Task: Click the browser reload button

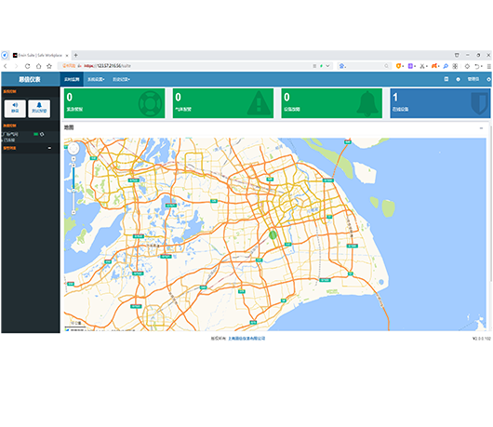Action: coord(27,66)
